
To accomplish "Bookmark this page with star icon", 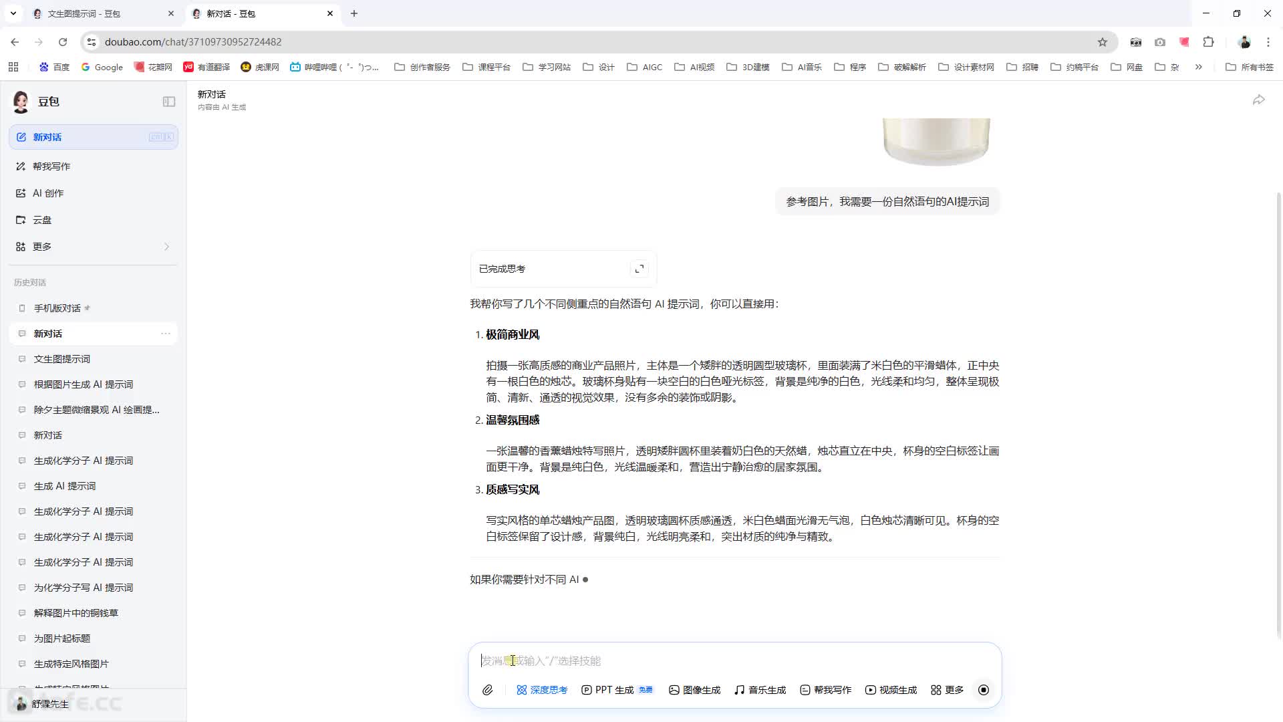I will pos(1103,42).
